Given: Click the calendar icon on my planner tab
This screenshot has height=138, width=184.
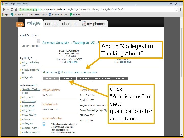Looking at the screenshot, I should 84,24.
